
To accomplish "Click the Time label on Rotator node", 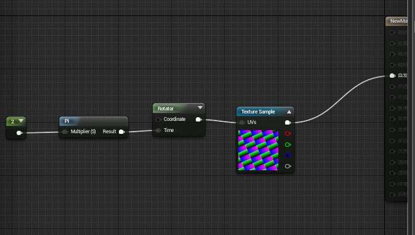I will tap(169, 130).
